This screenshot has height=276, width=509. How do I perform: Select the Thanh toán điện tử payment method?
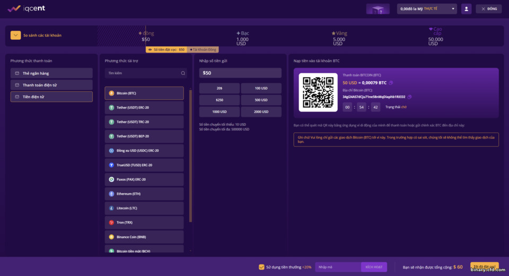tap(51, 85)
